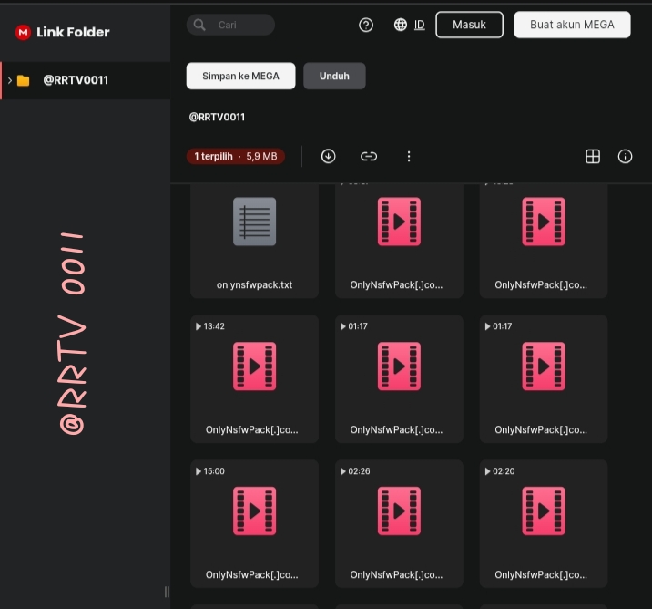Expand the @RRTV0011 folder tree chevron
Viewport: 652px width, 609px height.
point(10,80)
